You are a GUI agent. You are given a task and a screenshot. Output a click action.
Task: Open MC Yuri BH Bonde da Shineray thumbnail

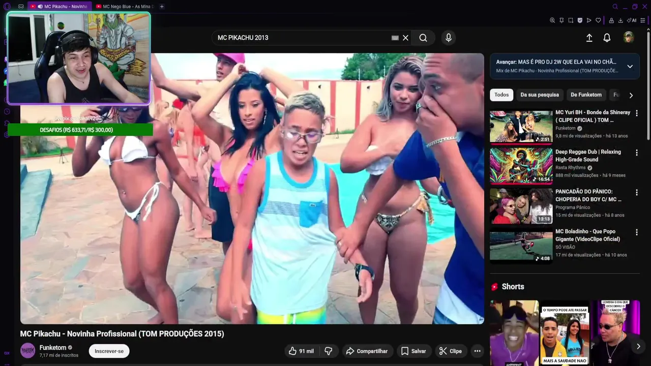tap(521, 127)
